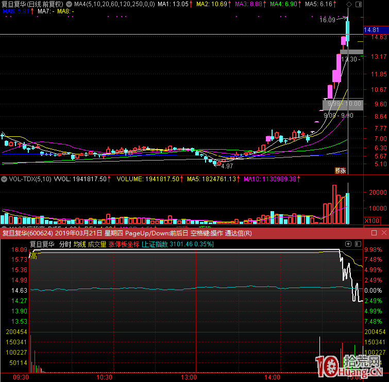Click the 16.09 high price annotation
Image resolution: width=389 pixels, height=382 pixels.
tap(327, 20)
